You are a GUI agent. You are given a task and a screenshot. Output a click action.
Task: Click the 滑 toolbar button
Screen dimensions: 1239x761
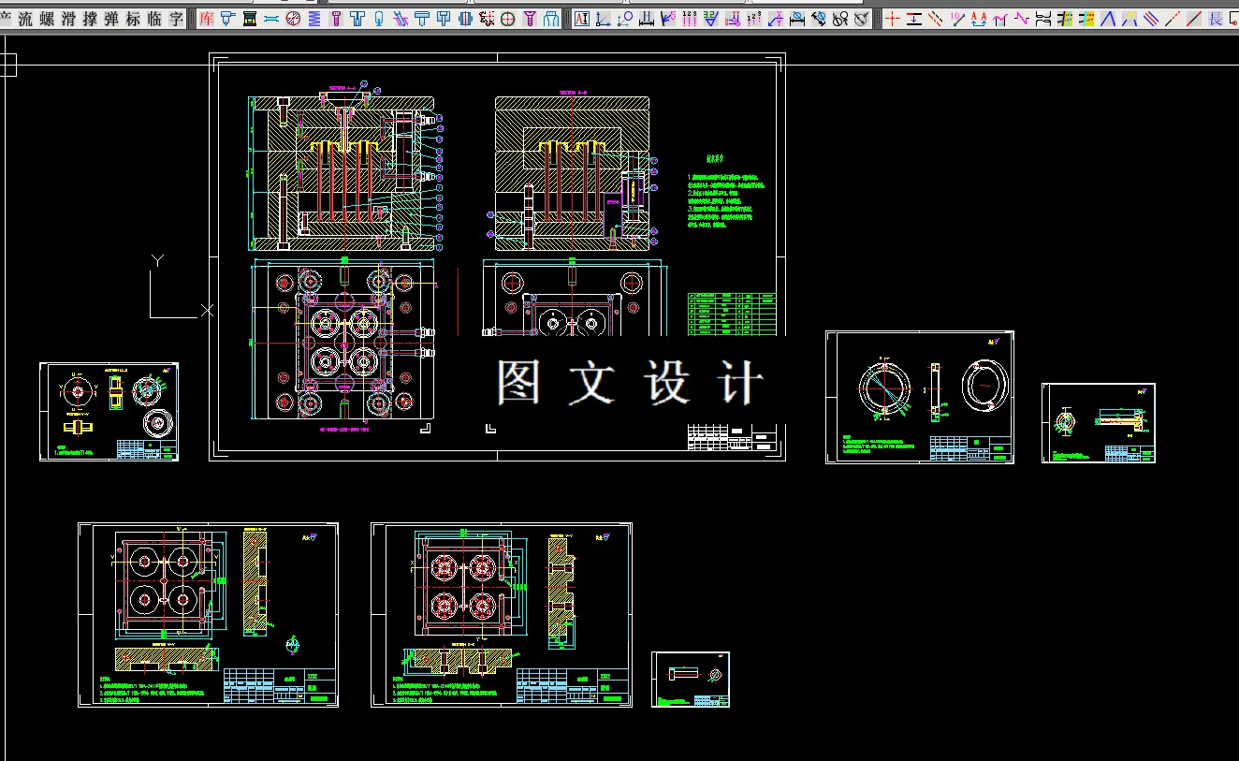tap(69, 18)
